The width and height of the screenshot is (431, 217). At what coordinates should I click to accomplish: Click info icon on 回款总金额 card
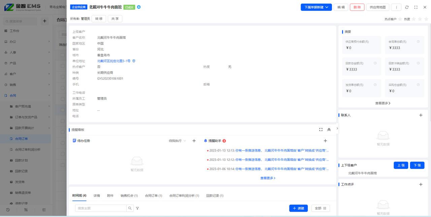(375, 63)
